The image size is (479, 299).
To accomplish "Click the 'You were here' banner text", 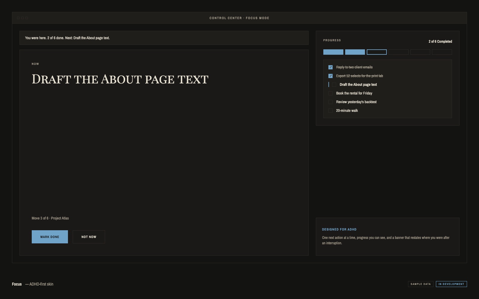I will click(x=67, y=38).
